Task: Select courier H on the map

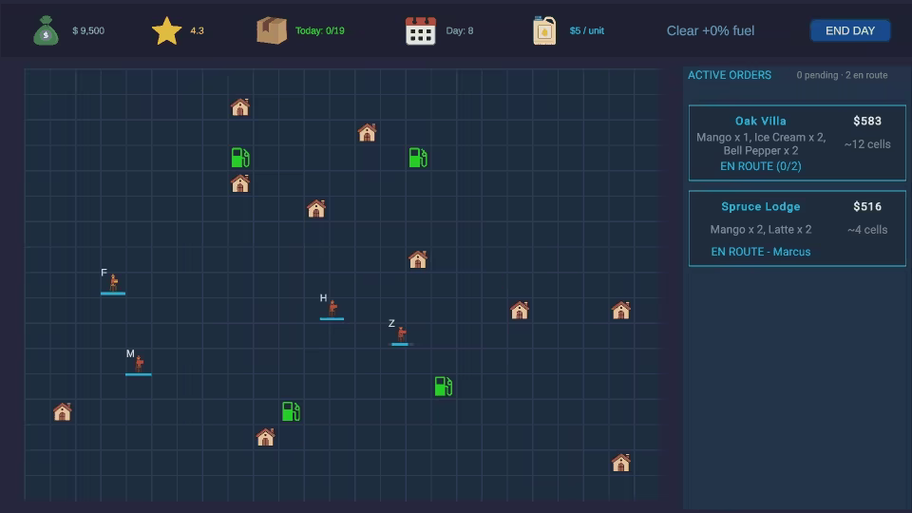Action: coord(332,308)
